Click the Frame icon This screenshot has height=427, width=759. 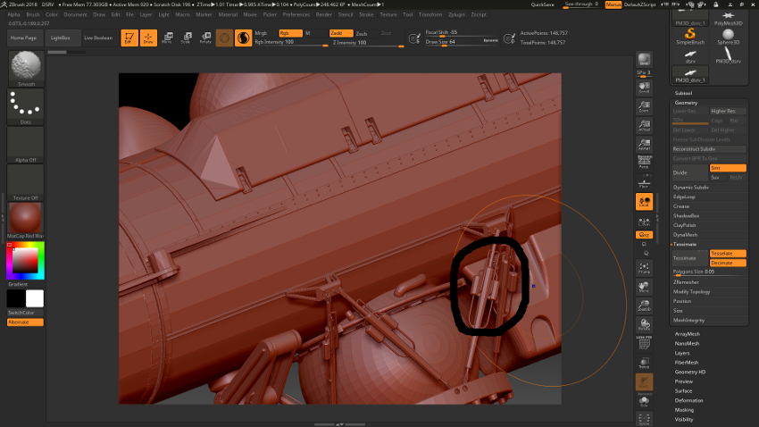[645, 267]
